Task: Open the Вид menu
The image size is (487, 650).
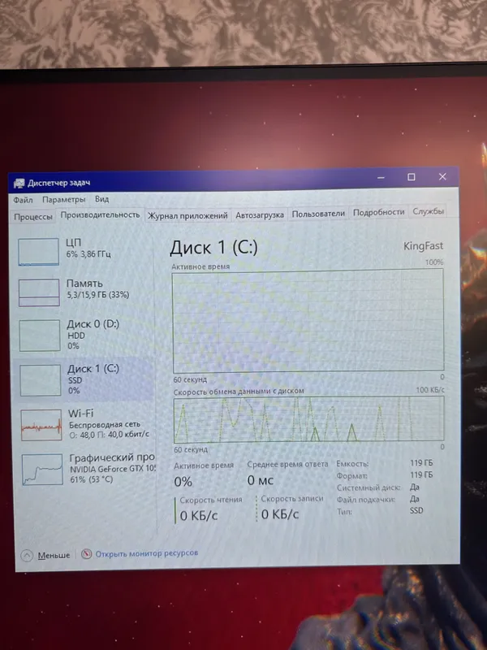Action: pyautogui.click(x=102, y=199)
